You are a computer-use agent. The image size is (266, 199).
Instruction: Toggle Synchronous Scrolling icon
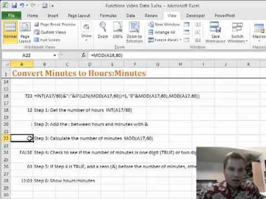[198, 32]
